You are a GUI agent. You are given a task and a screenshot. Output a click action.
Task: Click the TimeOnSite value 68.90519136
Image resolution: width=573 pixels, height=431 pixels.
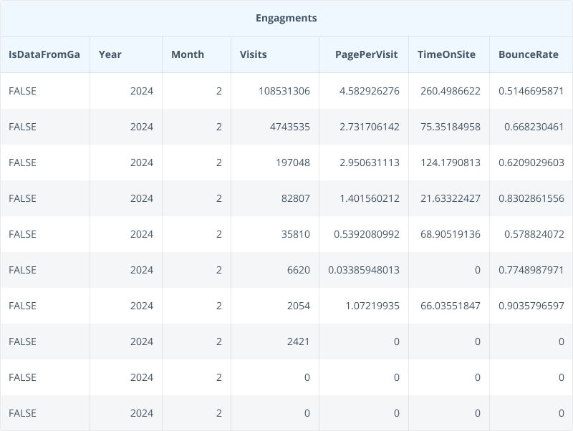click(451, 234)
